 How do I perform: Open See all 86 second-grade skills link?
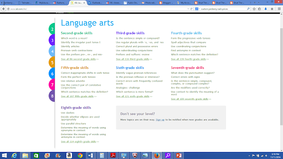click(78, 59)
